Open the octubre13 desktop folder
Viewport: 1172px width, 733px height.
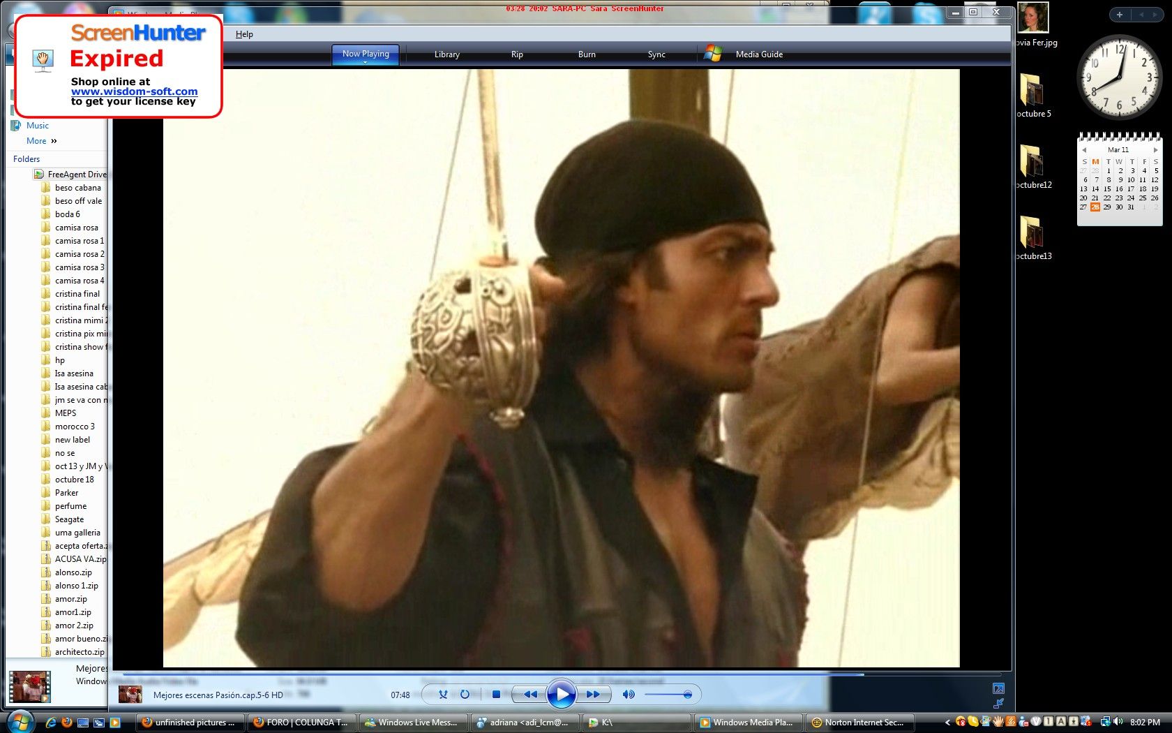[x=1033, y=237]
